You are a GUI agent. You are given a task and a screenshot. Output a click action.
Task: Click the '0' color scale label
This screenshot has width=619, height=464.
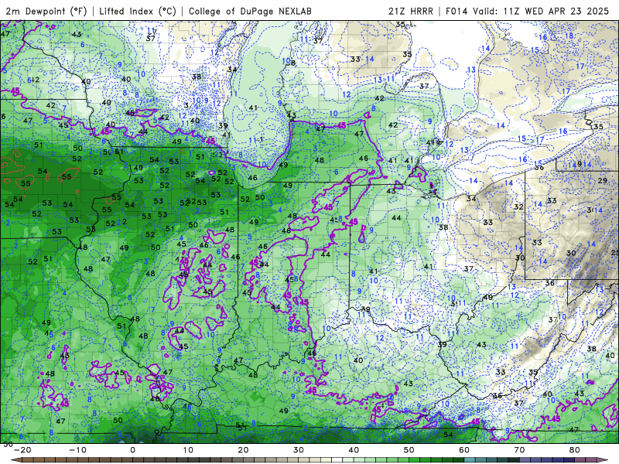pyautogui.click(x=132, y=450)
